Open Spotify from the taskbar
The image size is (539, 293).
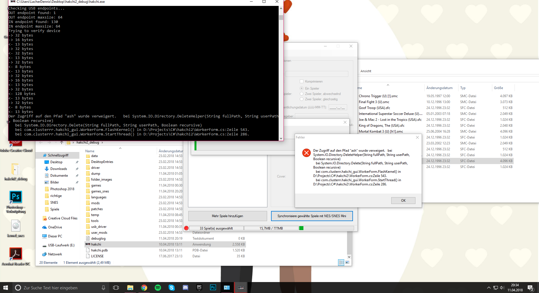coord(158,287)
